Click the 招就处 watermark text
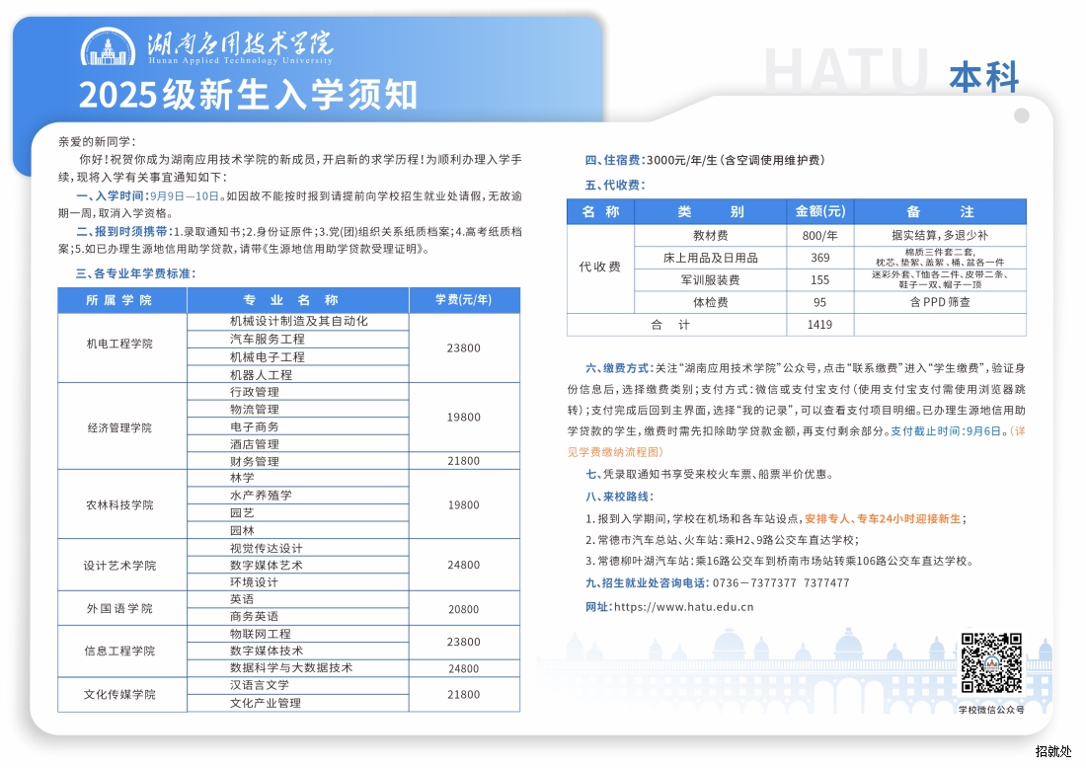This screenshot has width=1086, height=768. [x=1052, y=751]
